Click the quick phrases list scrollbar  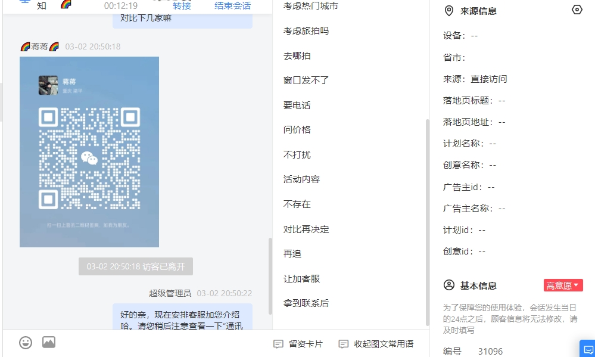coord(428,222)
